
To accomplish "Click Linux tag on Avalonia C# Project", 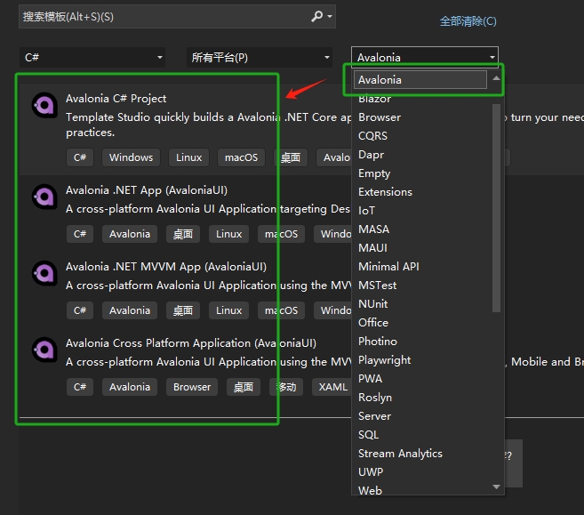I will click(188, 157).
